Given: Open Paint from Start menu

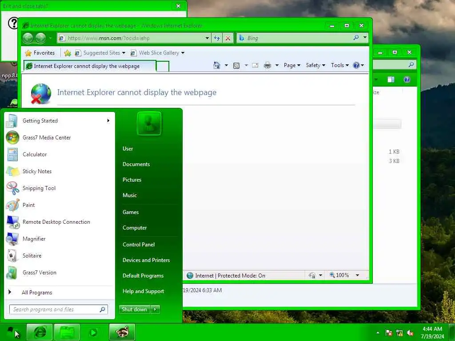Looking at the screenshot, I should coord(60,205).
